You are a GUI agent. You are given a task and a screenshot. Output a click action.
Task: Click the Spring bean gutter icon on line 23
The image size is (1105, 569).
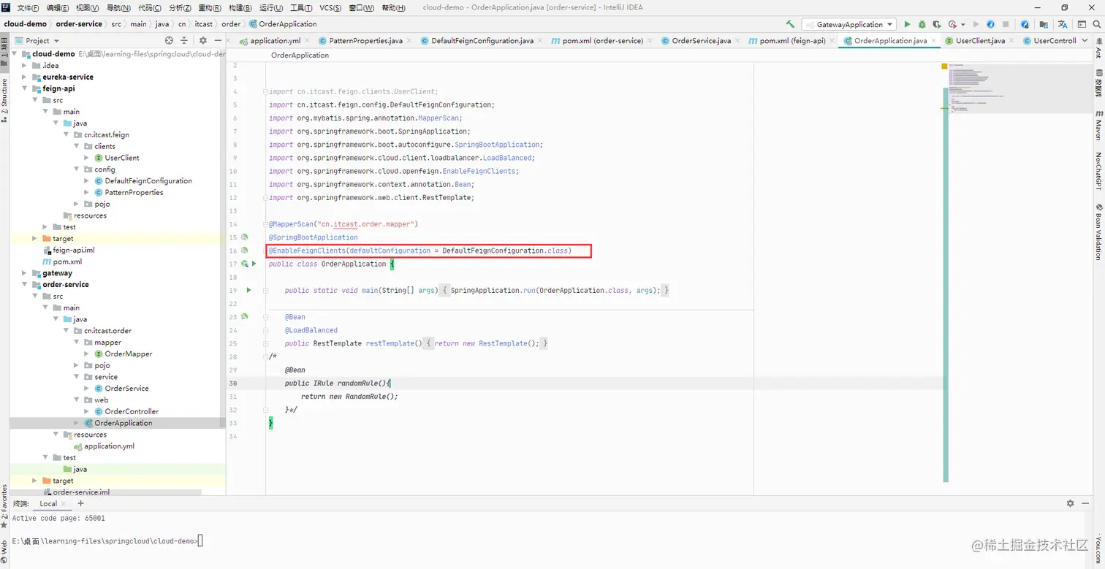[245, 316]
